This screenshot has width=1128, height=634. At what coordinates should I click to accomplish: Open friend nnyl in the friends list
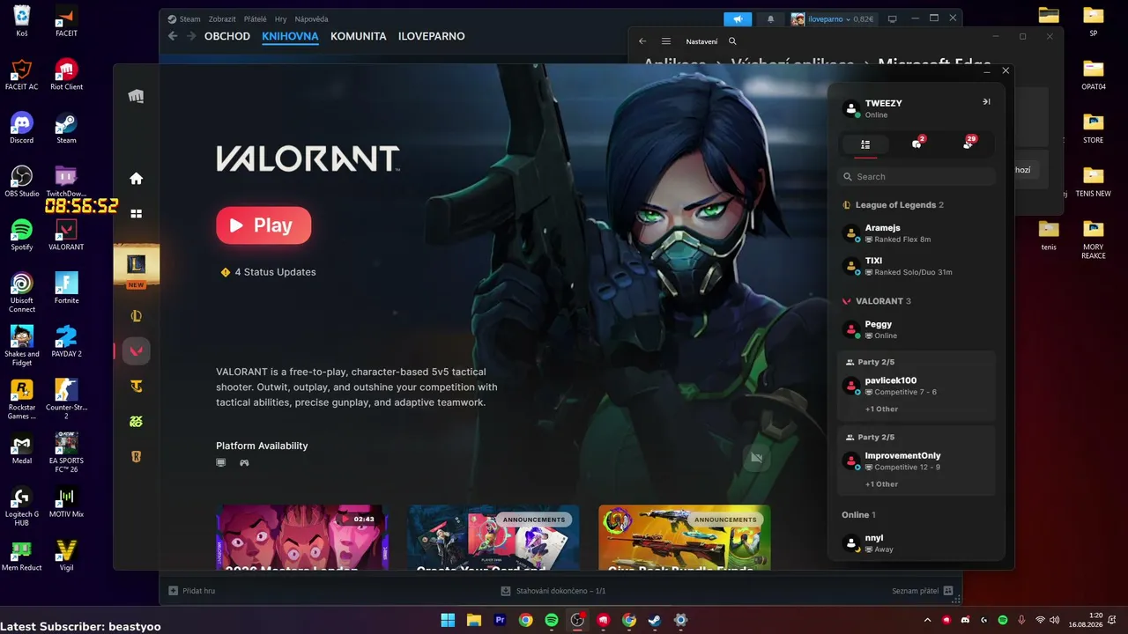[x=916, y=543]
